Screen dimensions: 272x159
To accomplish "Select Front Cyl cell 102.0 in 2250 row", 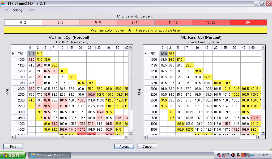I will [x=91, y=94].
